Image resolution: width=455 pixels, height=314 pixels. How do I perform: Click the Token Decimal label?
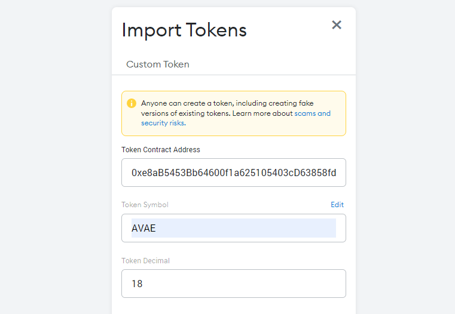145,261
